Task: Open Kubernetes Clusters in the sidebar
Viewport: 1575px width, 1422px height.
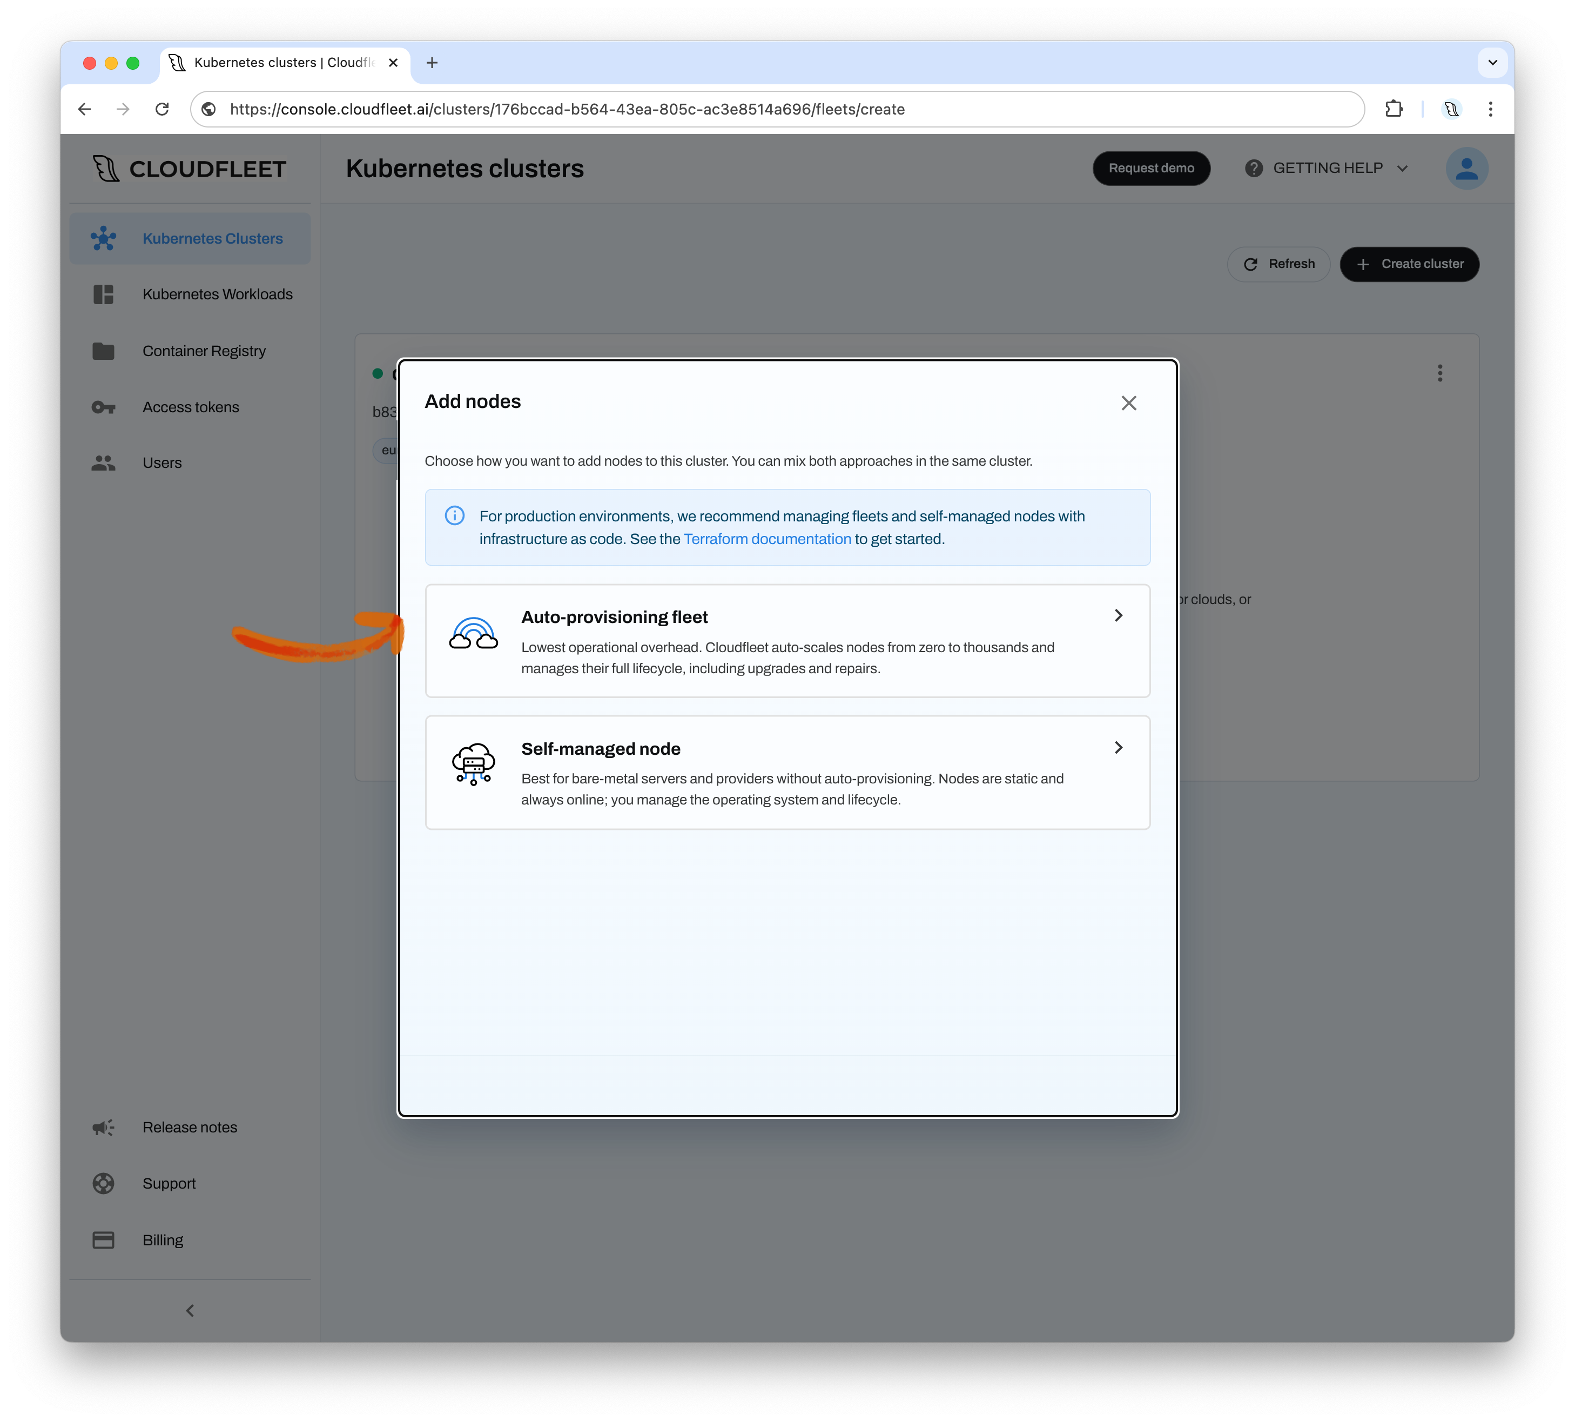Action: pyautogui.click(x=190, y=238)
